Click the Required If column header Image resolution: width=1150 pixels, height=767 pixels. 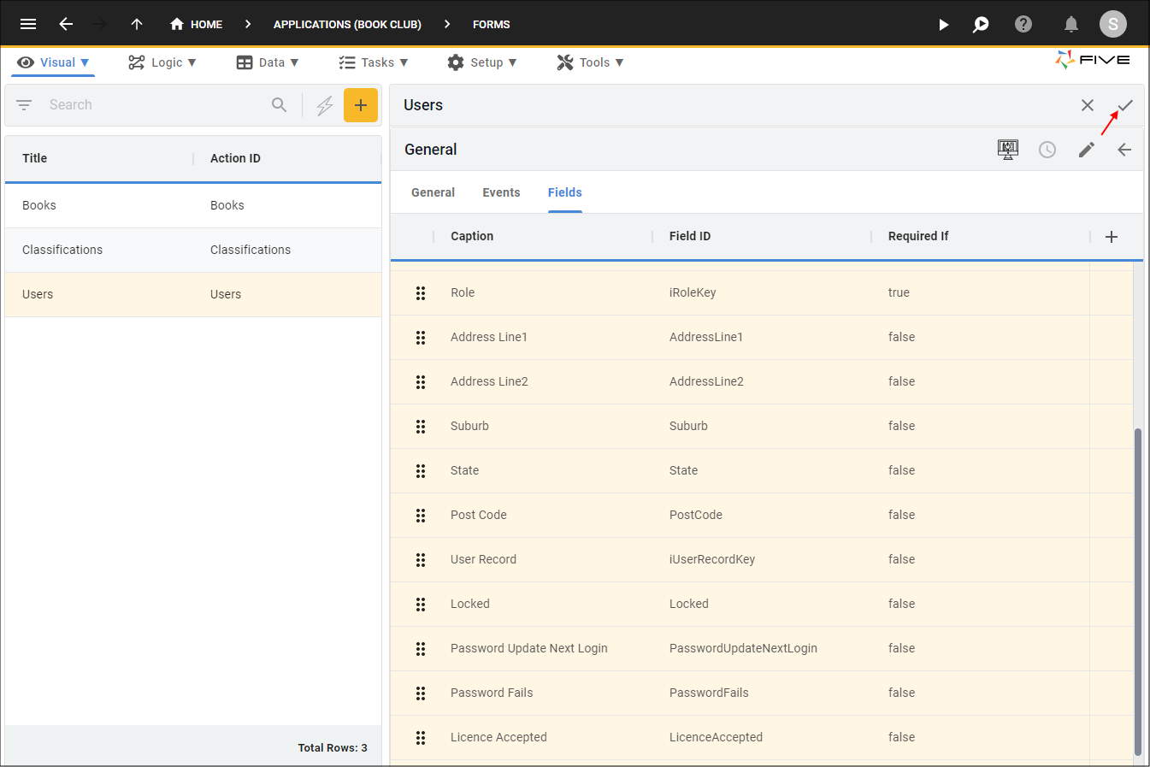coord(918,236)
